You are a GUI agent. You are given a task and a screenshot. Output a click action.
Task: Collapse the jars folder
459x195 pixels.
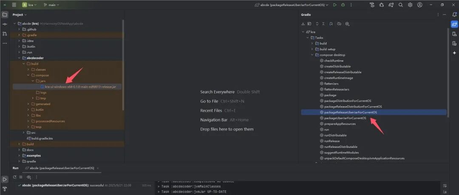point(33,81)
